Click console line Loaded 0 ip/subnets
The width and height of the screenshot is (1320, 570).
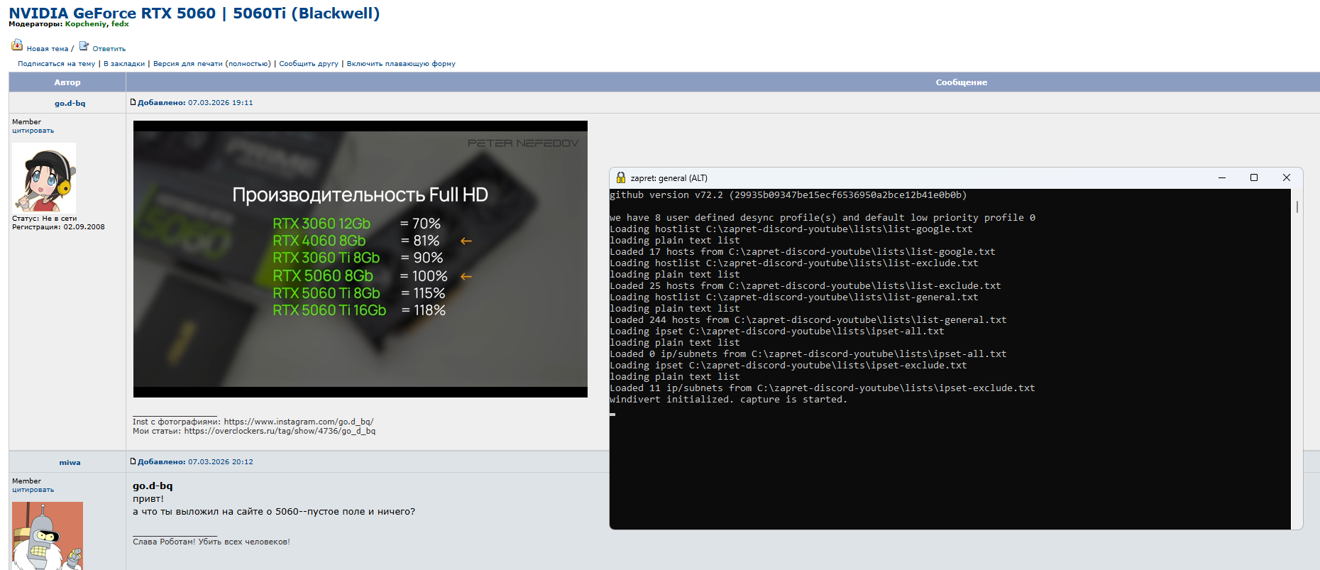point(808,354)
